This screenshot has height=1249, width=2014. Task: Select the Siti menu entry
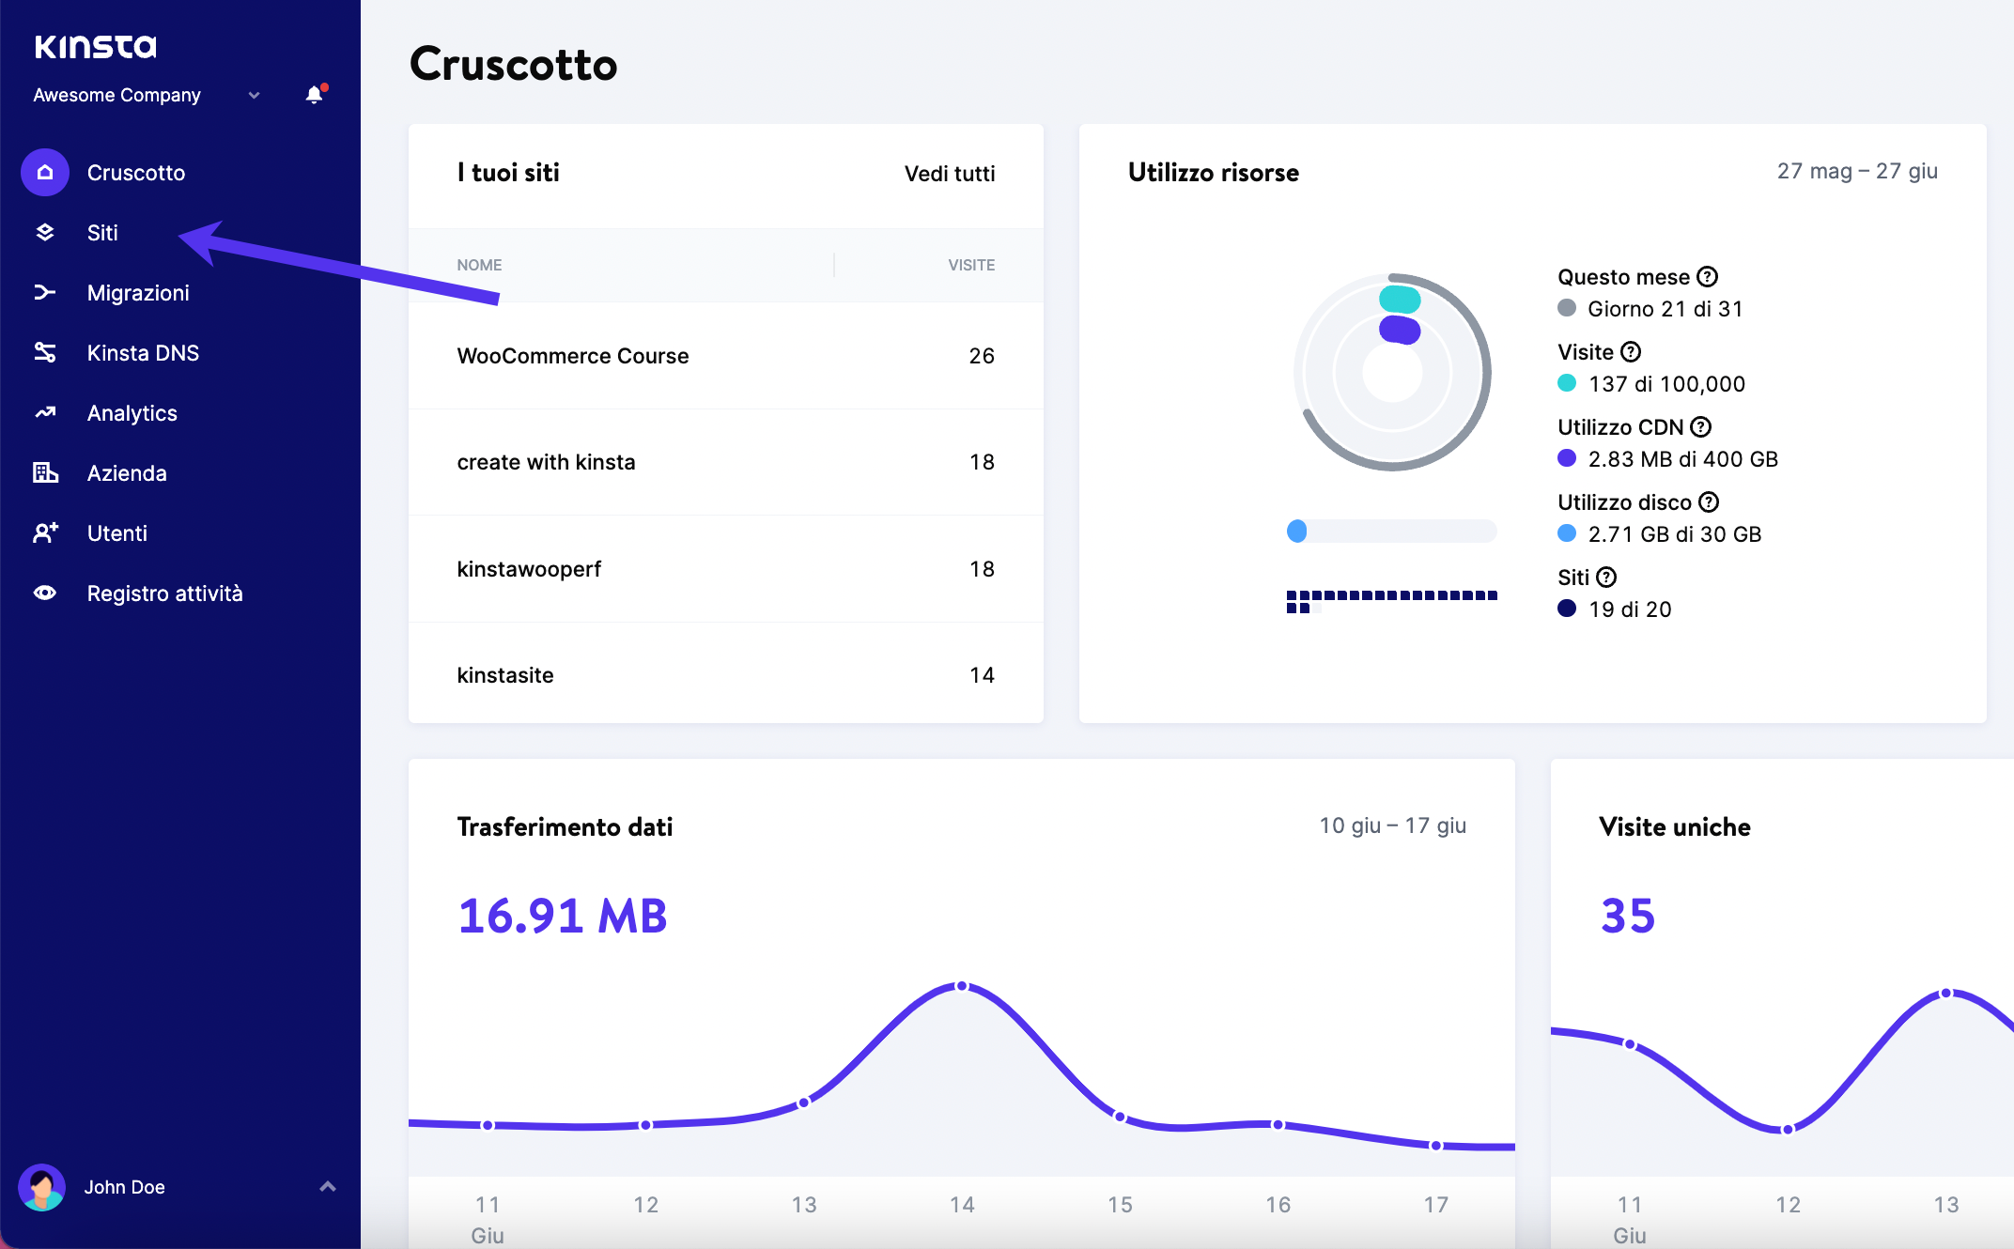pyautogui.click(x=101, y=232)
